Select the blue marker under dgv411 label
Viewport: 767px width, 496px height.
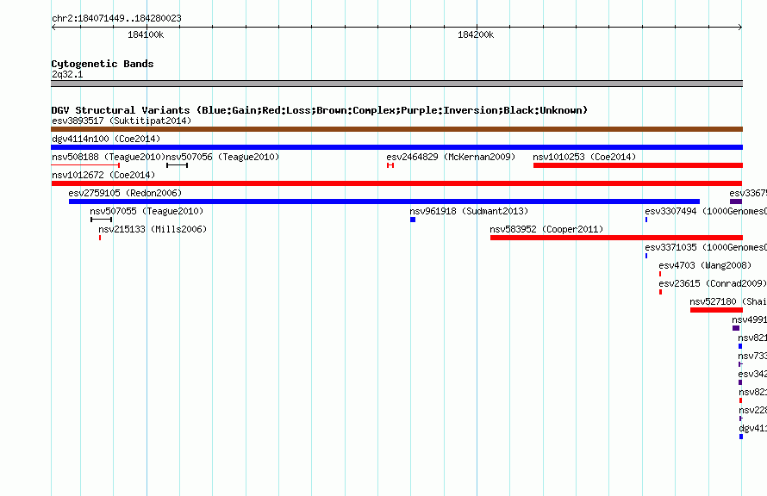tap(740, 437)
